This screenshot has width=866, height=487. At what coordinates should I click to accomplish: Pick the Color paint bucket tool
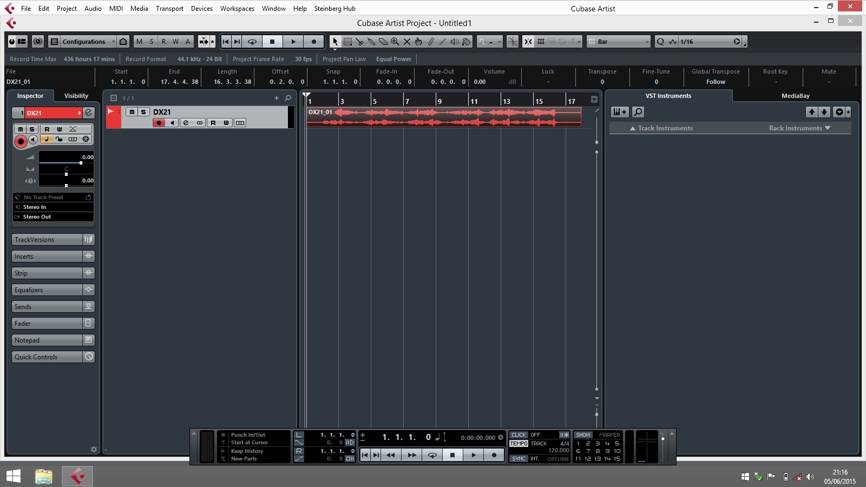click(467, 42)
